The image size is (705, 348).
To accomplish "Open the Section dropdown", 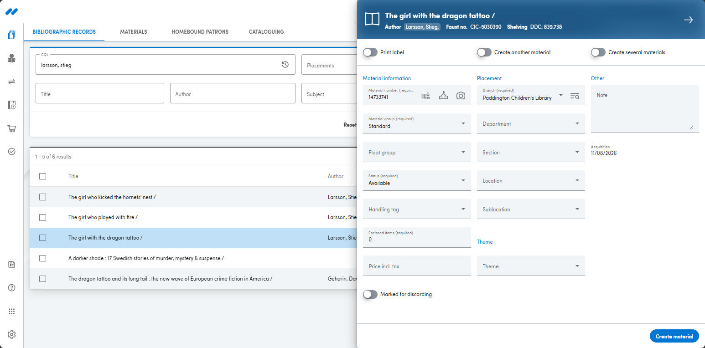I will coord(531,152).
